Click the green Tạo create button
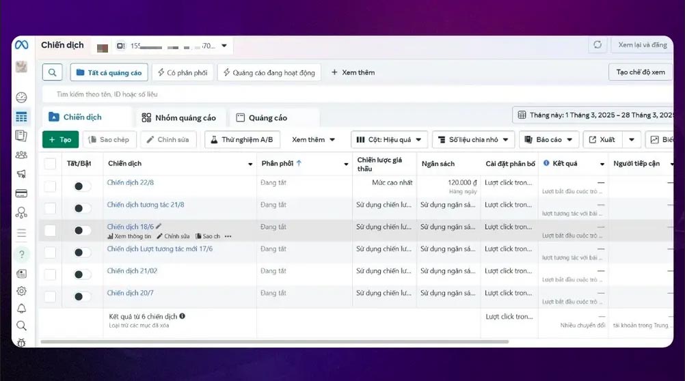685x381 pixels. pyautogui.click(x=60, y=140)
